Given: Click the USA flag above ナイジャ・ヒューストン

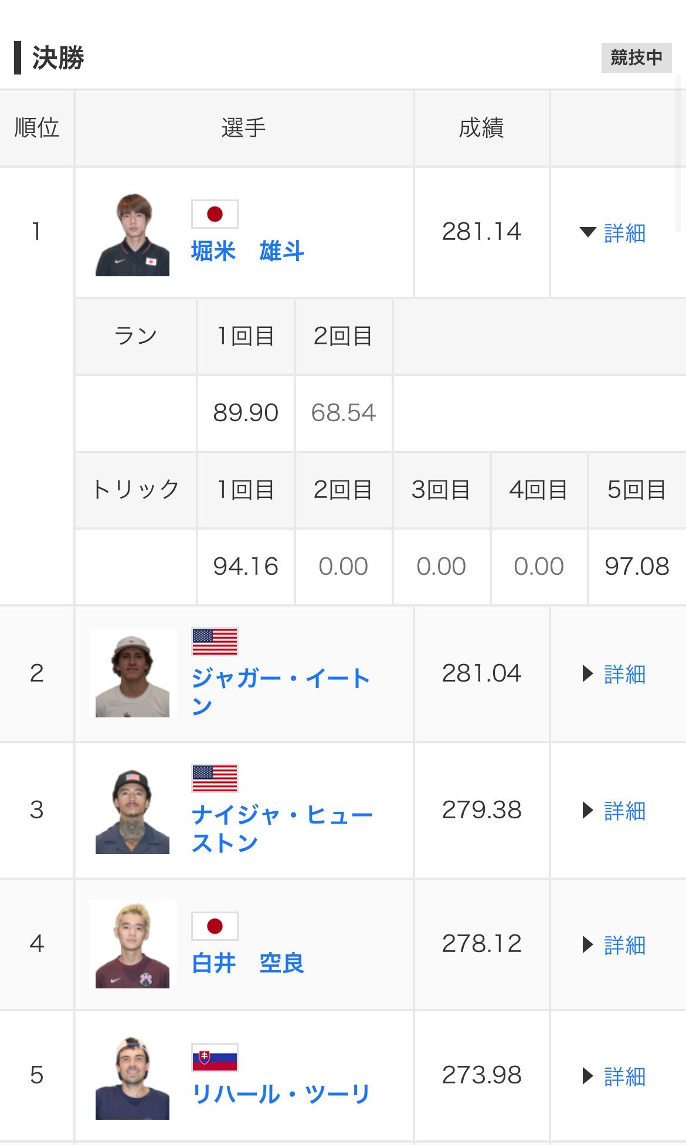Looking at the screenshot, I should pyautogui.click(x=215, y=778).
